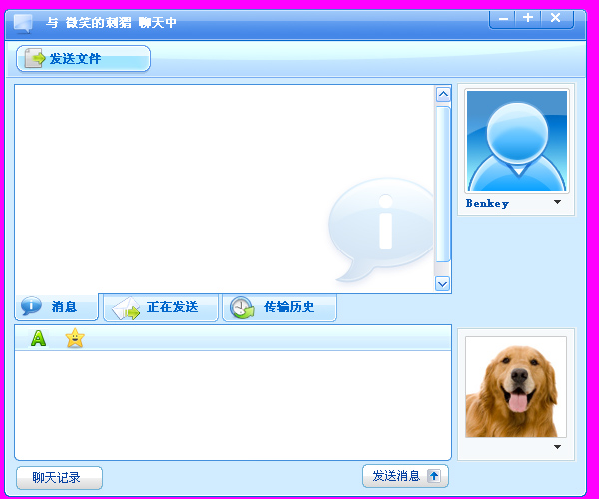Open the font settings green A icon
Screen dimensions: 599x499
[38, 338]
